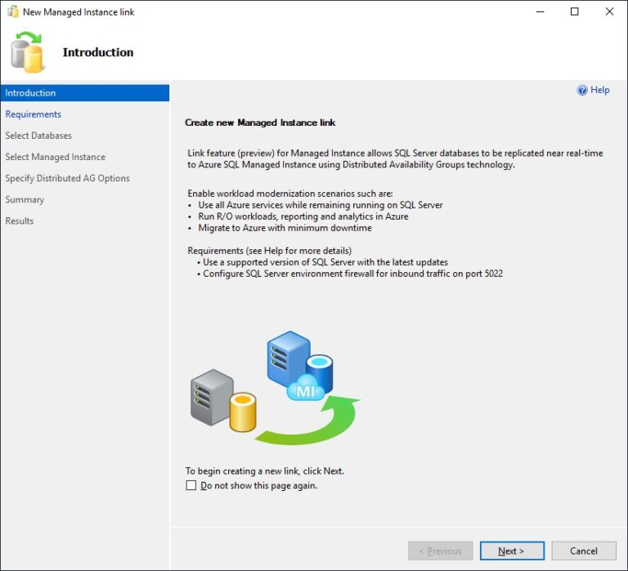628x571 pixels.
Task: Click the wizard database icon in header
Action: pos(28,52)
